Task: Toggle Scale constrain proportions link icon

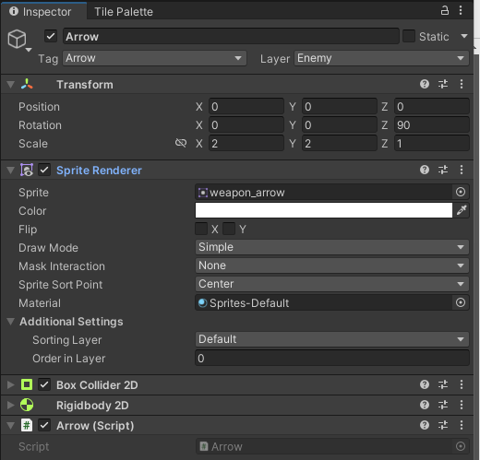Action: coord(181,143)
